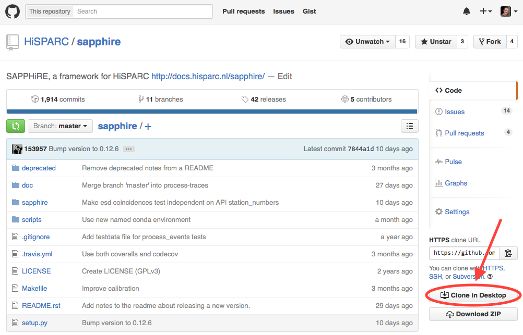The width and height of the screenshot is (523, 335).
Task: Open the GitHub Octocat home logo
Action: [x=13, y=11]
